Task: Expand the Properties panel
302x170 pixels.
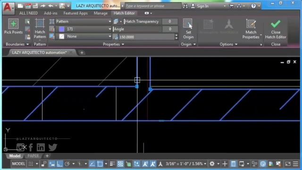Action: [113, 44]
